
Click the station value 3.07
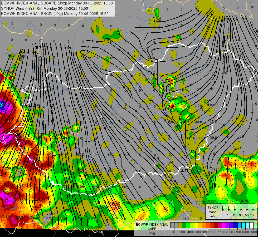(95, 219)
